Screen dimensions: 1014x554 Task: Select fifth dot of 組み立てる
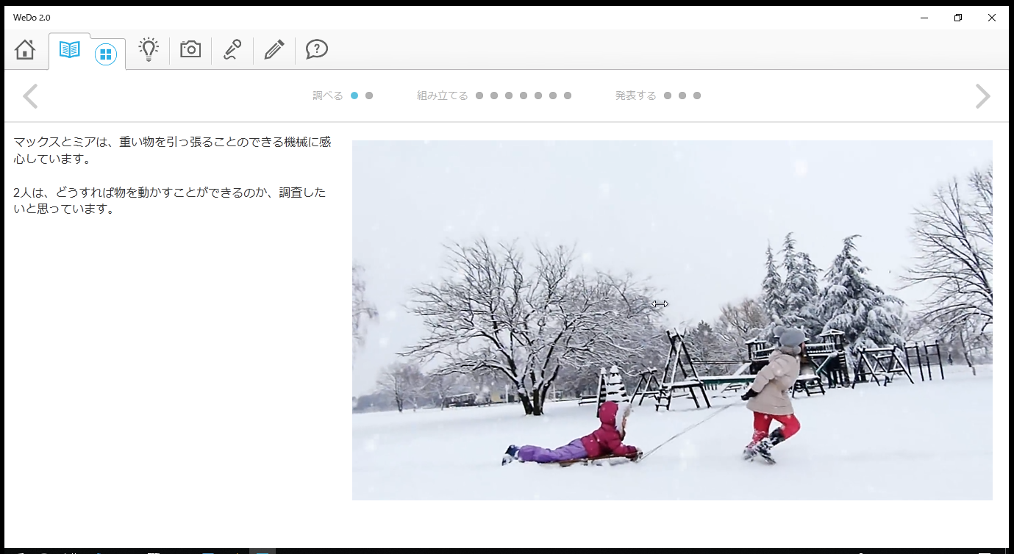[538, 96]
